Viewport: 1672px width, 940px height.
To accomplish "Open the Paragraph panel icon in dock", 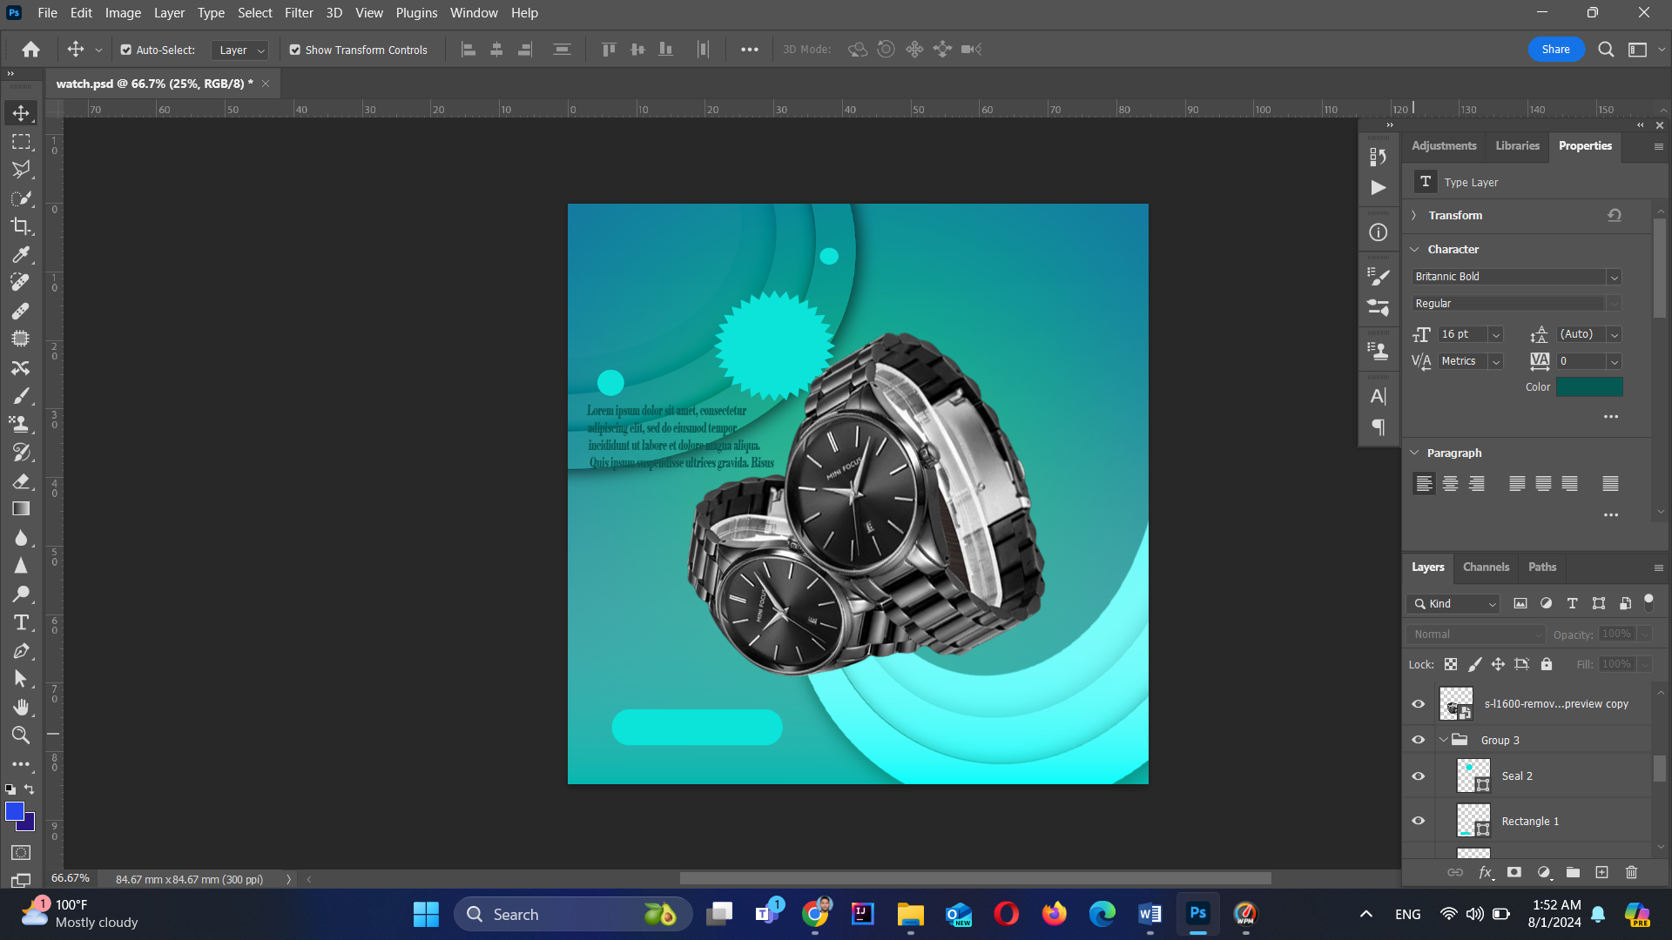I will 1378,427.
